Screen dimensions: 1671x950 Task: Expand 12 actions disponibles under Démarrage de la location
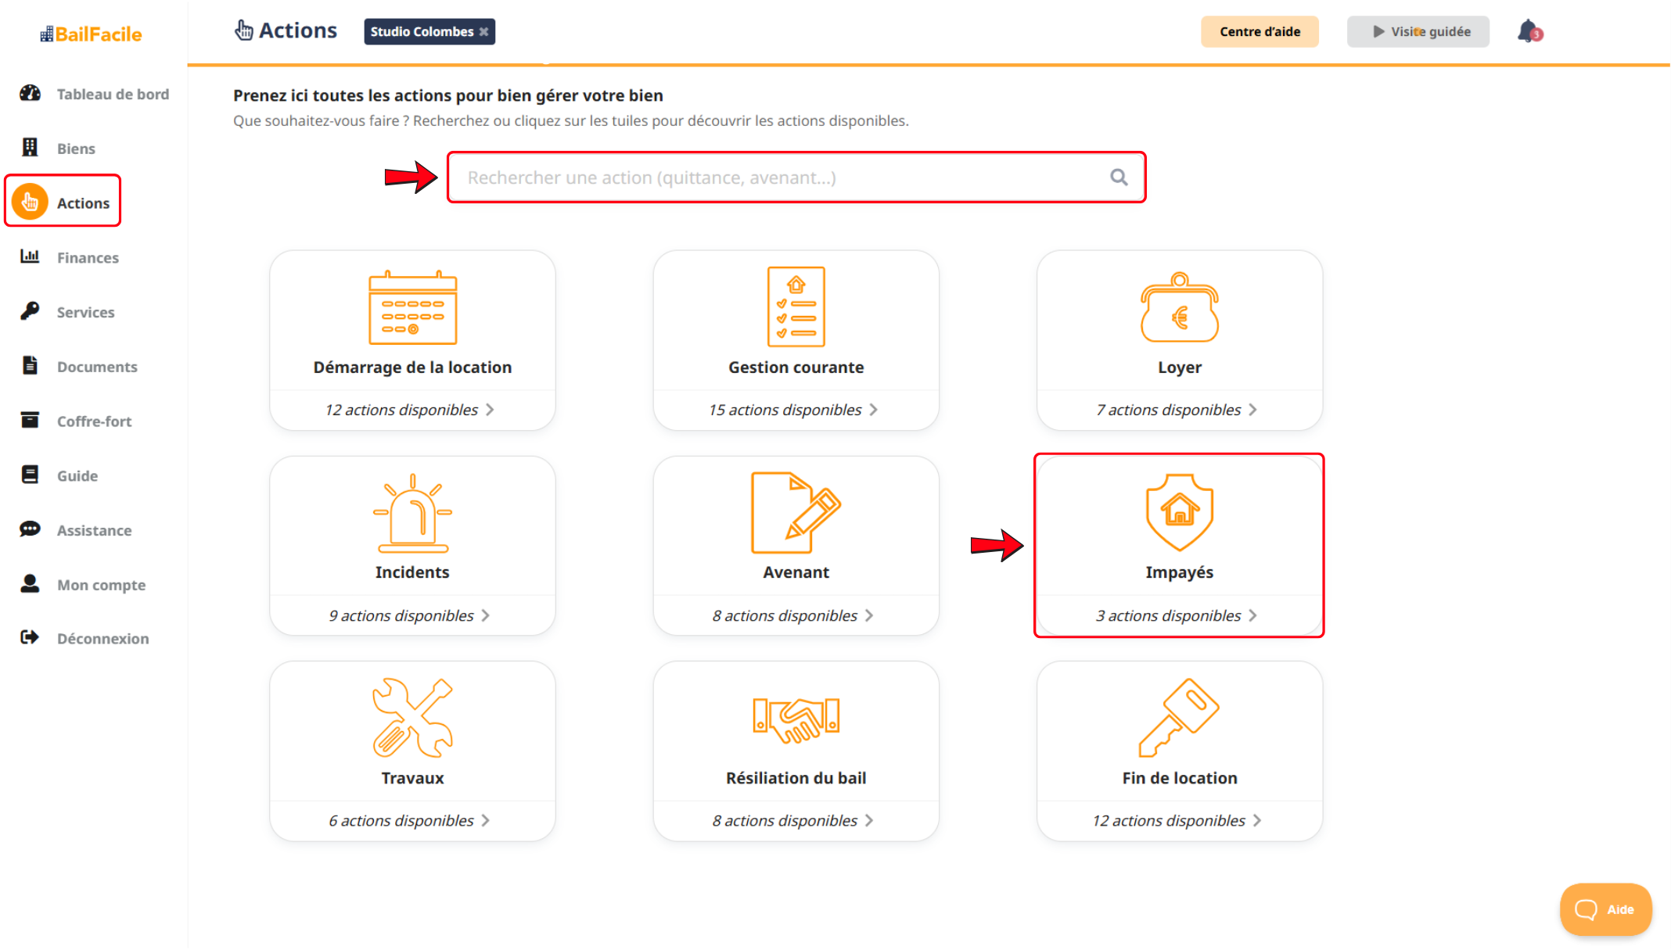(411, 410)
